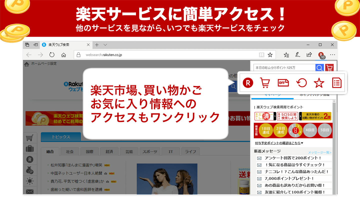Open the tabs set aside icon

(x=27, y=45)
